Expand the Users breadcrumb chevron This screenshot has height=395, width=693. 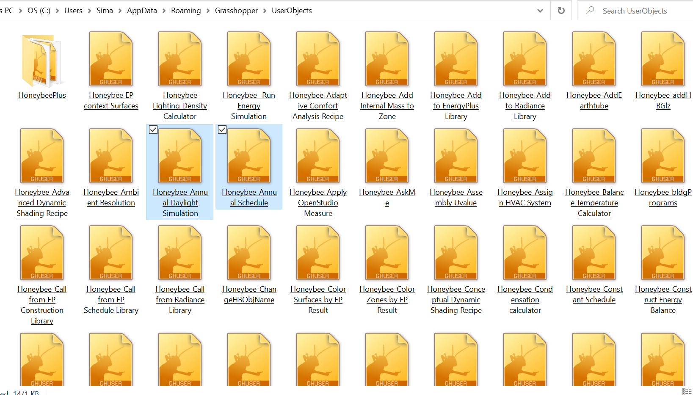click(x=89, y=11)
